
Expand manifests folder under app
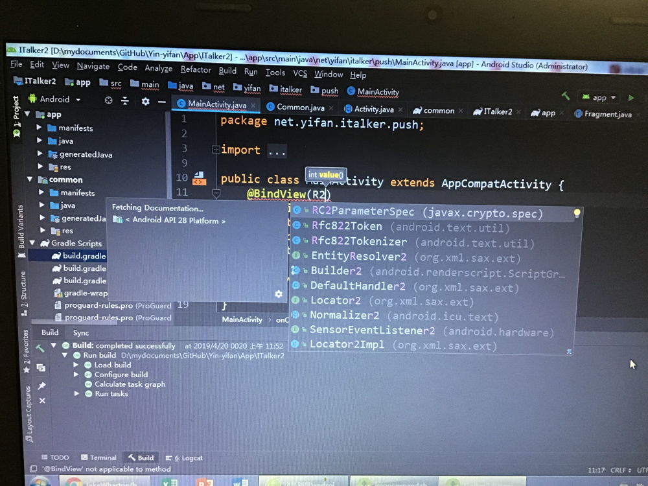[39, 127]
